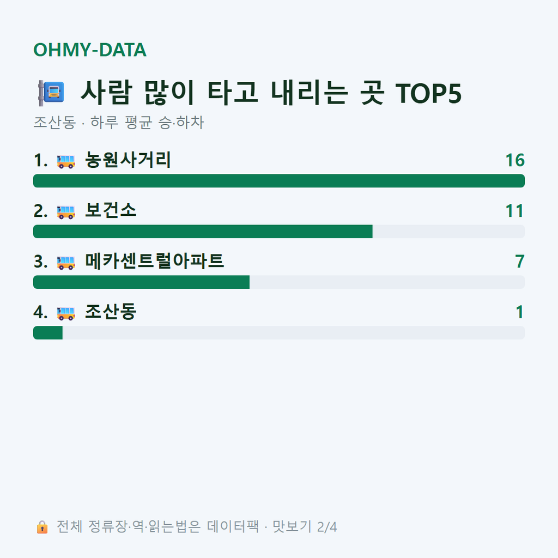The height and width of the screenshot is (558, 558).
Task: Click the 보건소 progress bar
Action: [279, 231]
